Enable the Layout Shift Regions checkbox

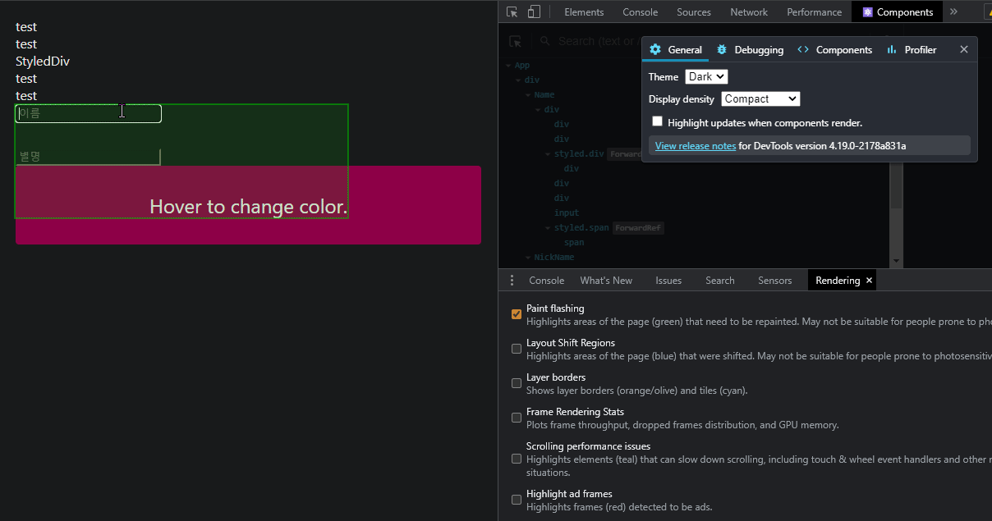coord(517,349)
